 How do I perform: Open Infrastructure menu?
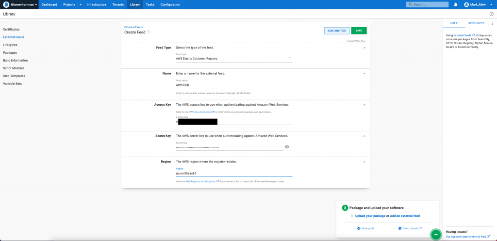[97, 5]
